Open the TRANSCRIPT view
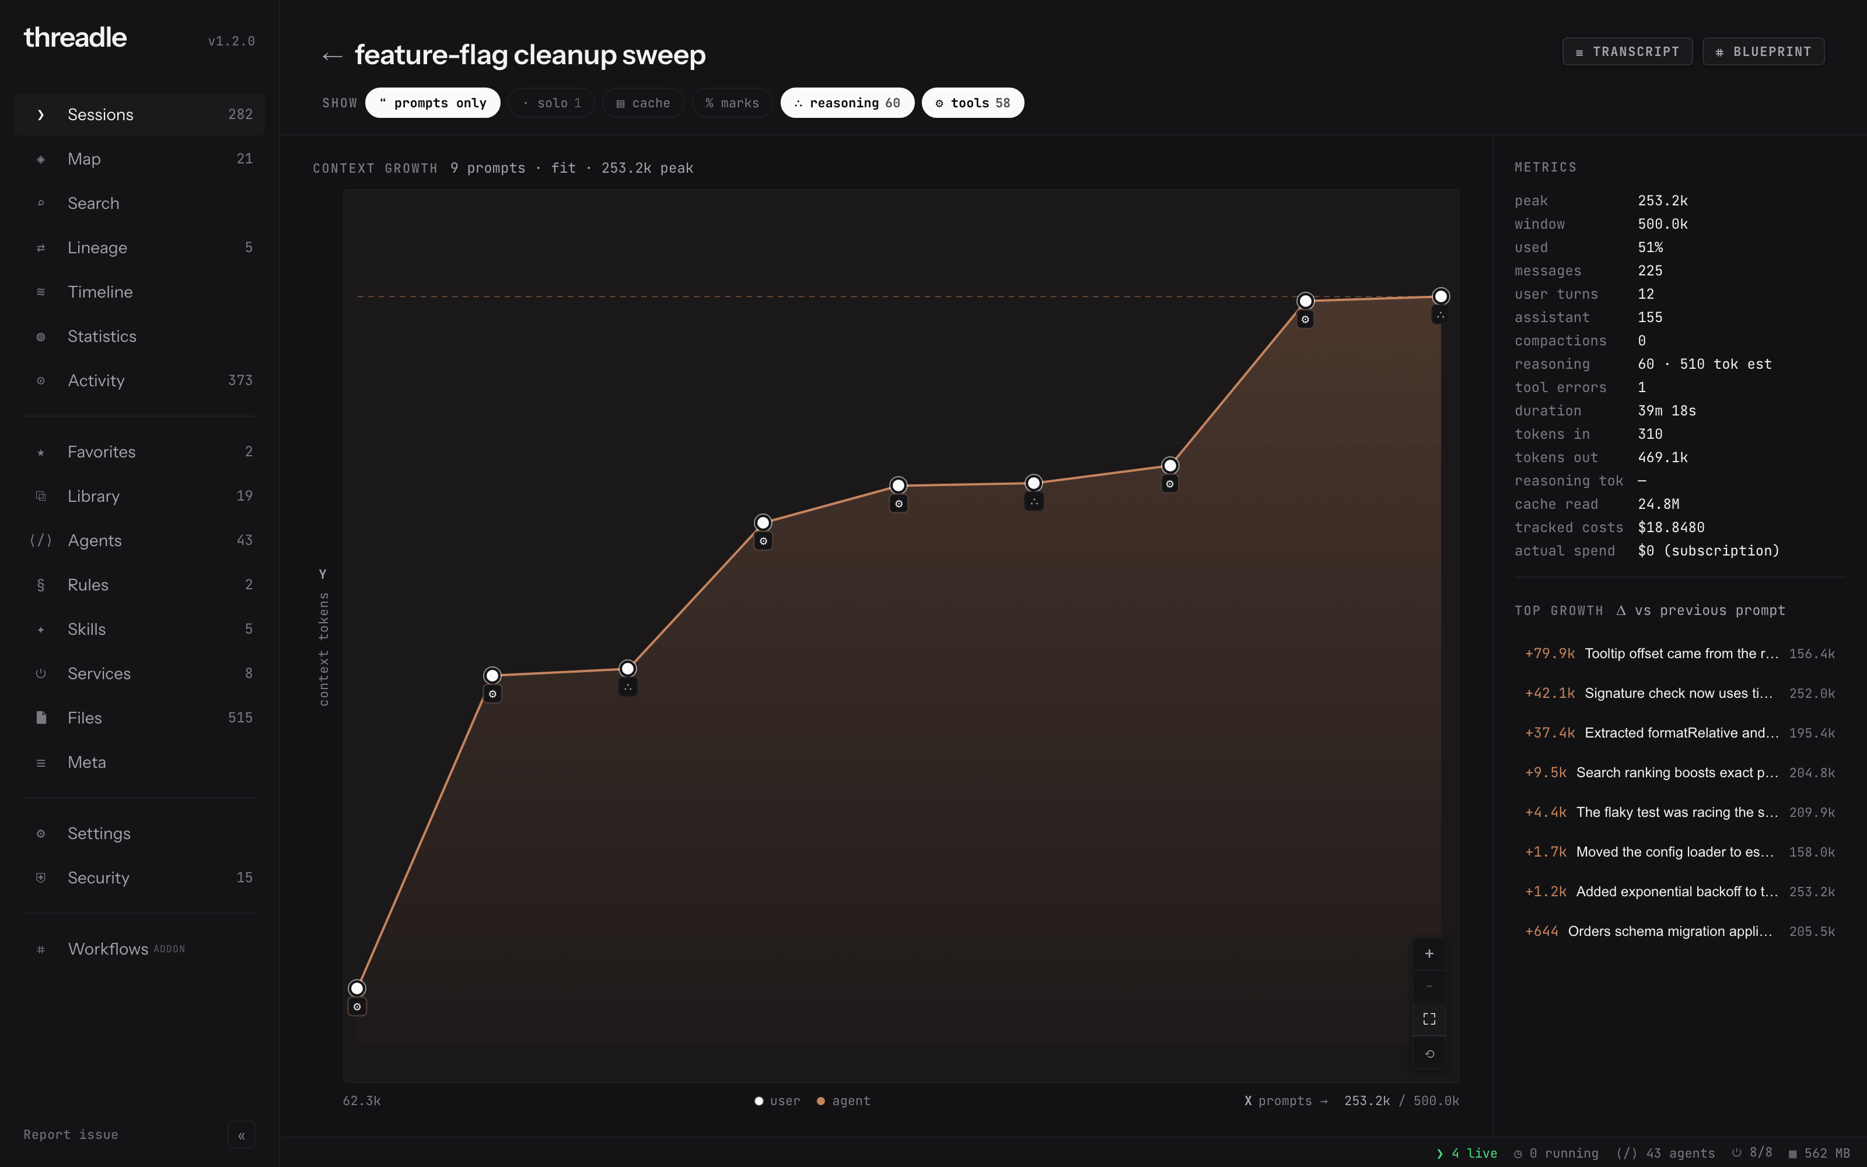The height and width of the screenshot is (1167, 1867). point(1627,52)
